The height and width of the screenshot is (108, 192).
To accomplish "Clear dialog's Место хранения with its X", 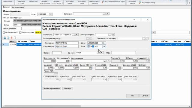I will 108,61.
